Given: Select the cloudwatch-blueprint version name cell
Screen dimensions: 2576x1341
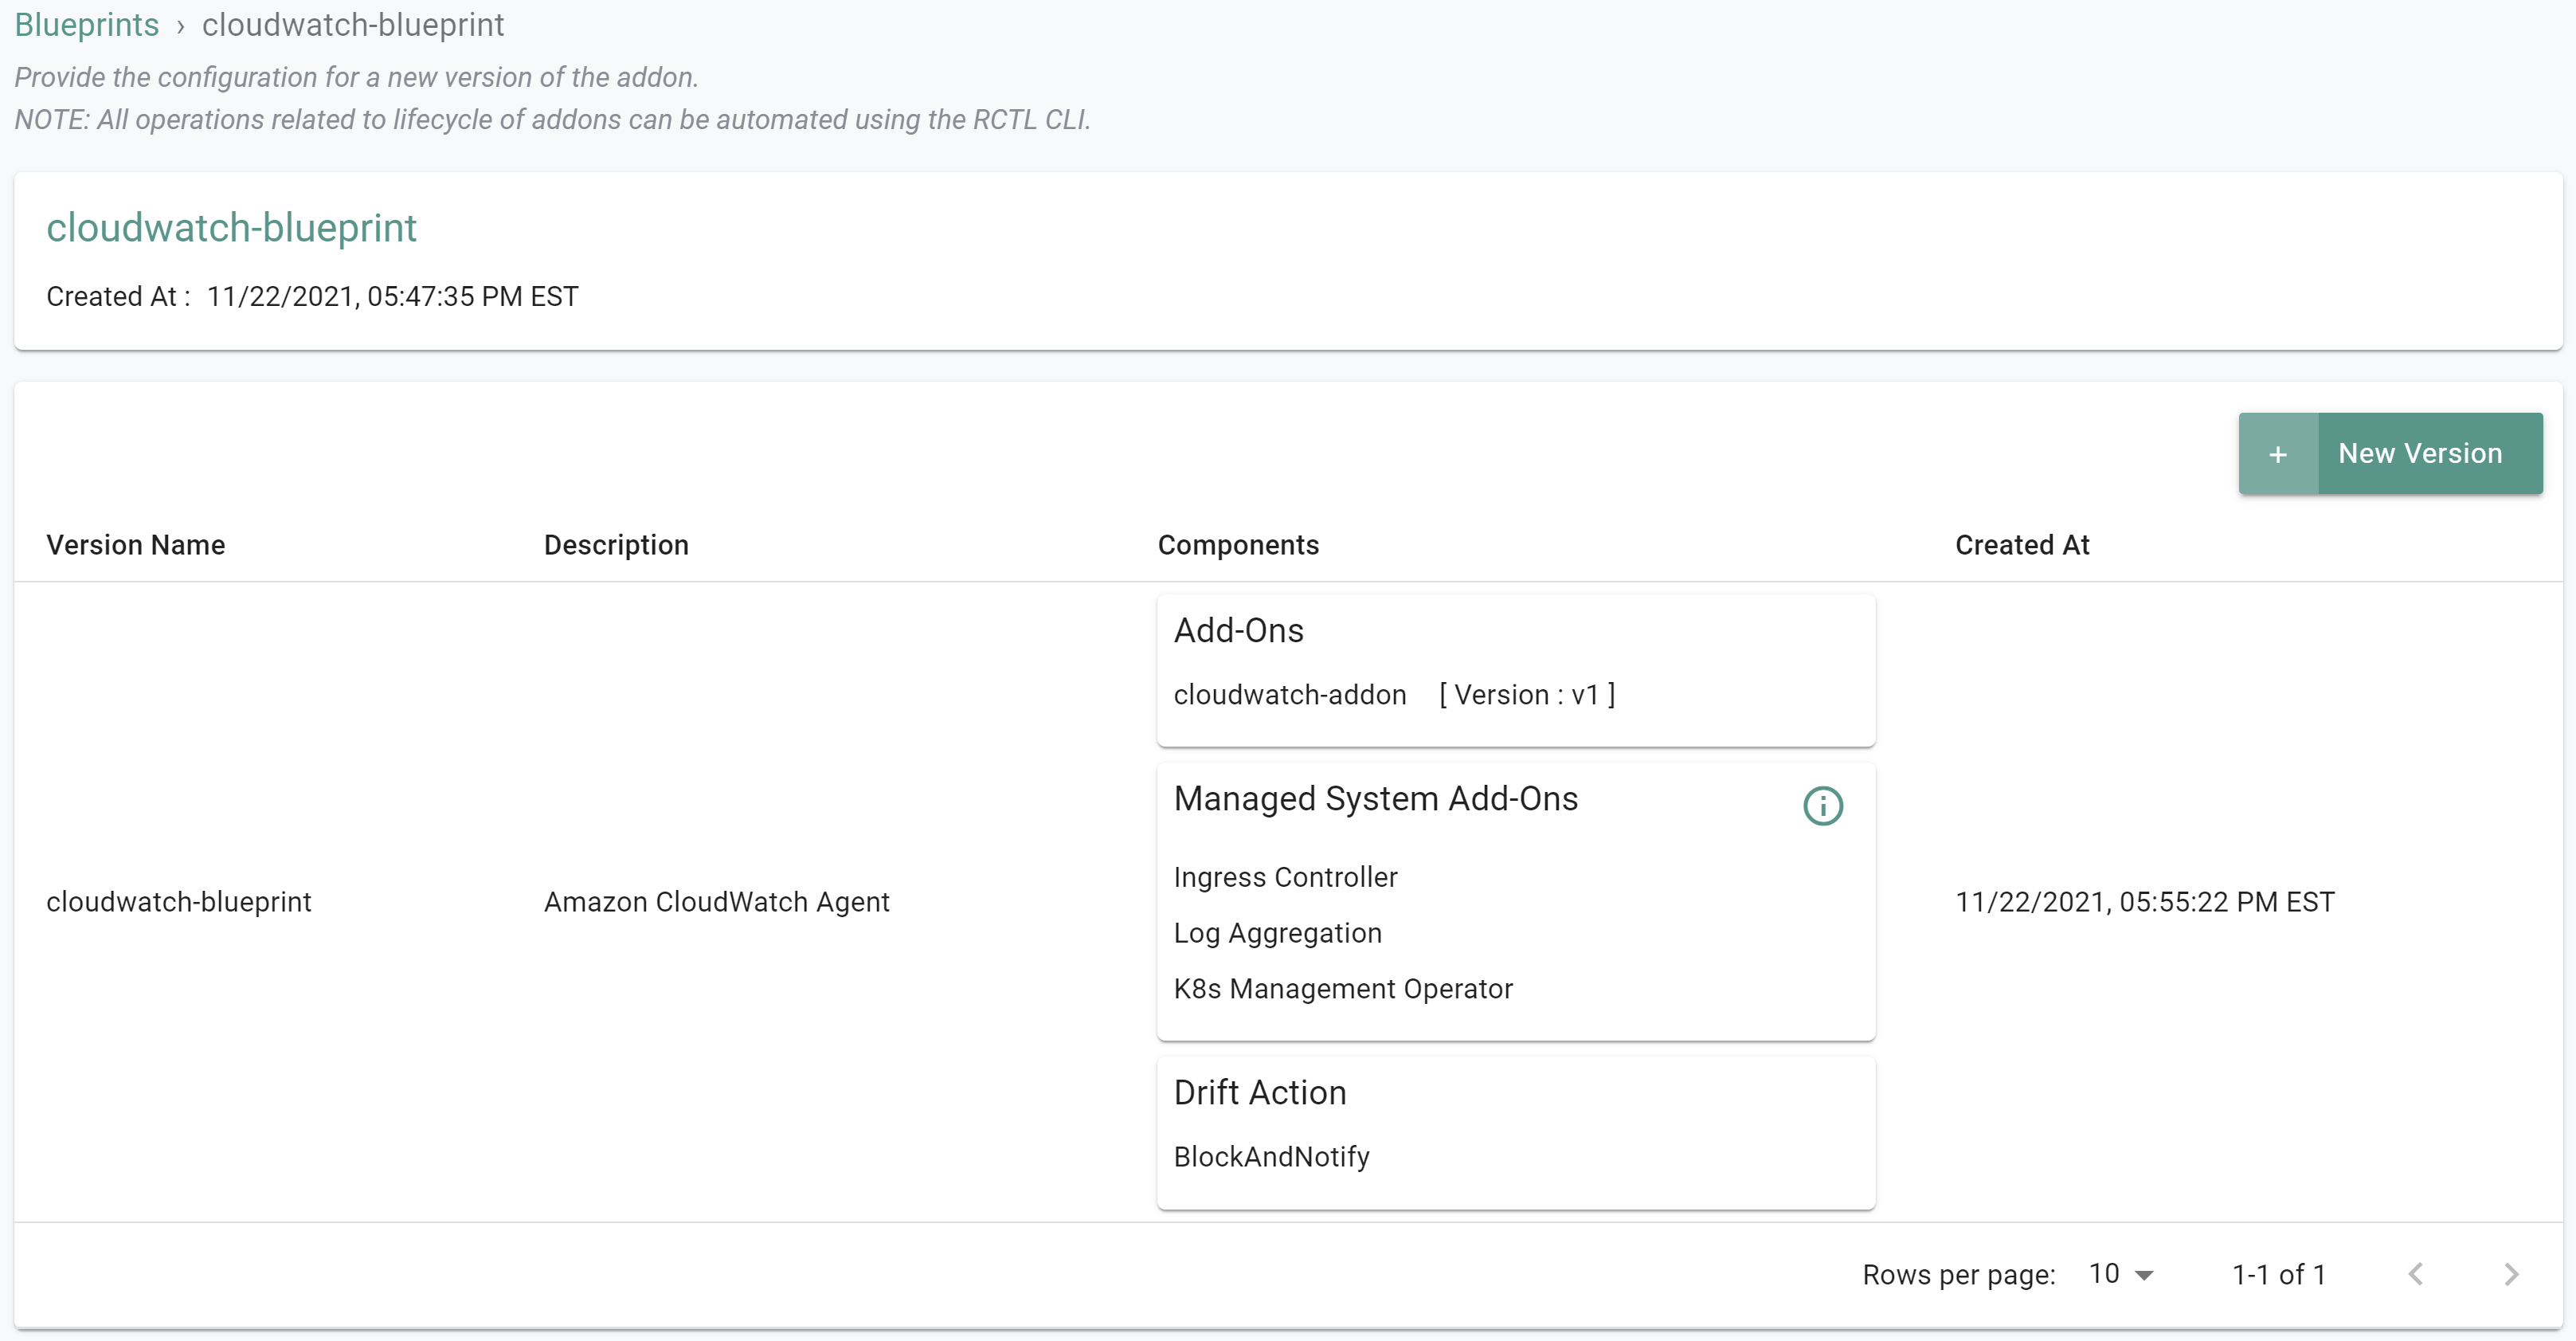Looking at the screenshot, I should [x=179, y=902].
